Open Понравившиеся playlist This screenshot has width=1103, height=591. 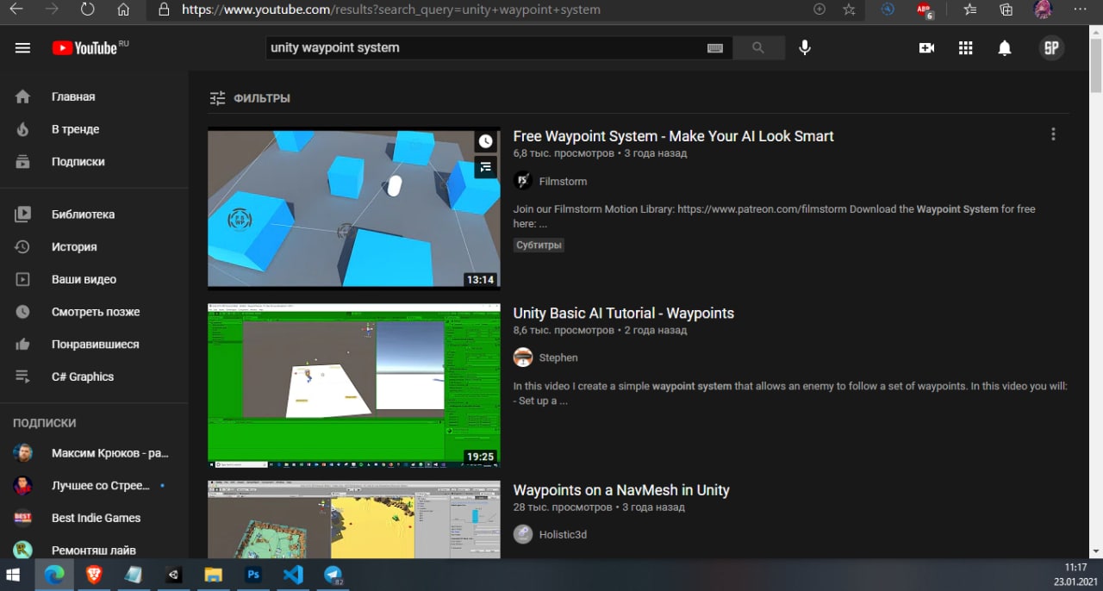[x=94, y=344]
